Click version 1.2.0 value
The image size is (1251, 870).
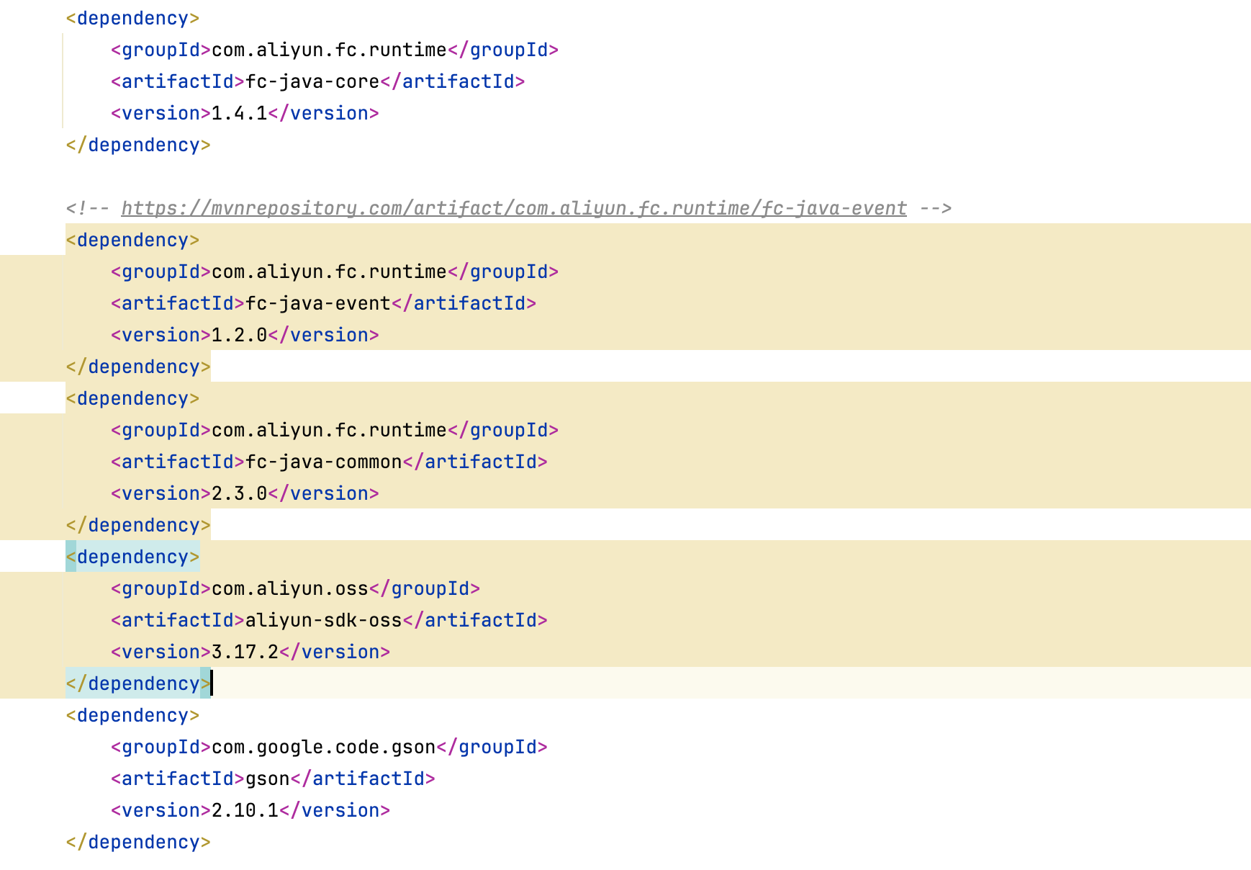point(240,335)
